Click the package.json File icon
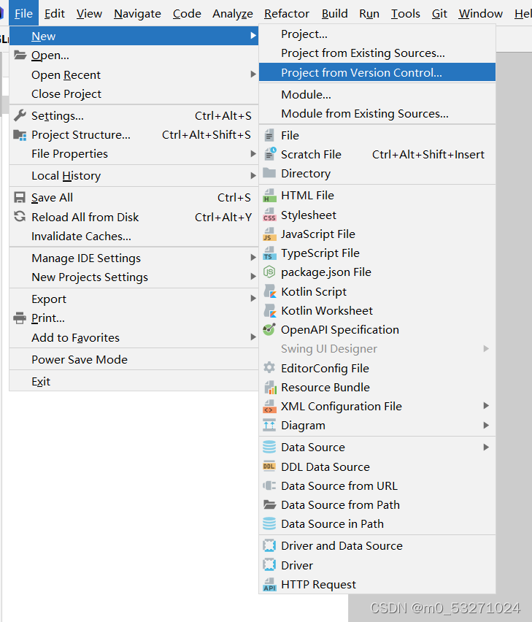532x622 pixels. (269, 272)
